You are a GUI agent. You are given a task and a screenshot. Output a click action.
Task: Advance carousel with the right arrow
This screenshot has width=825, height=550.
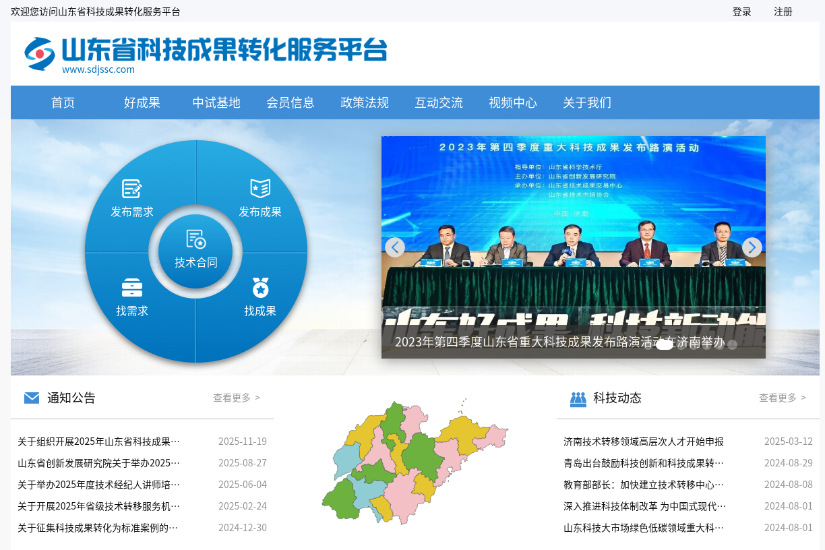coord(751,247)
